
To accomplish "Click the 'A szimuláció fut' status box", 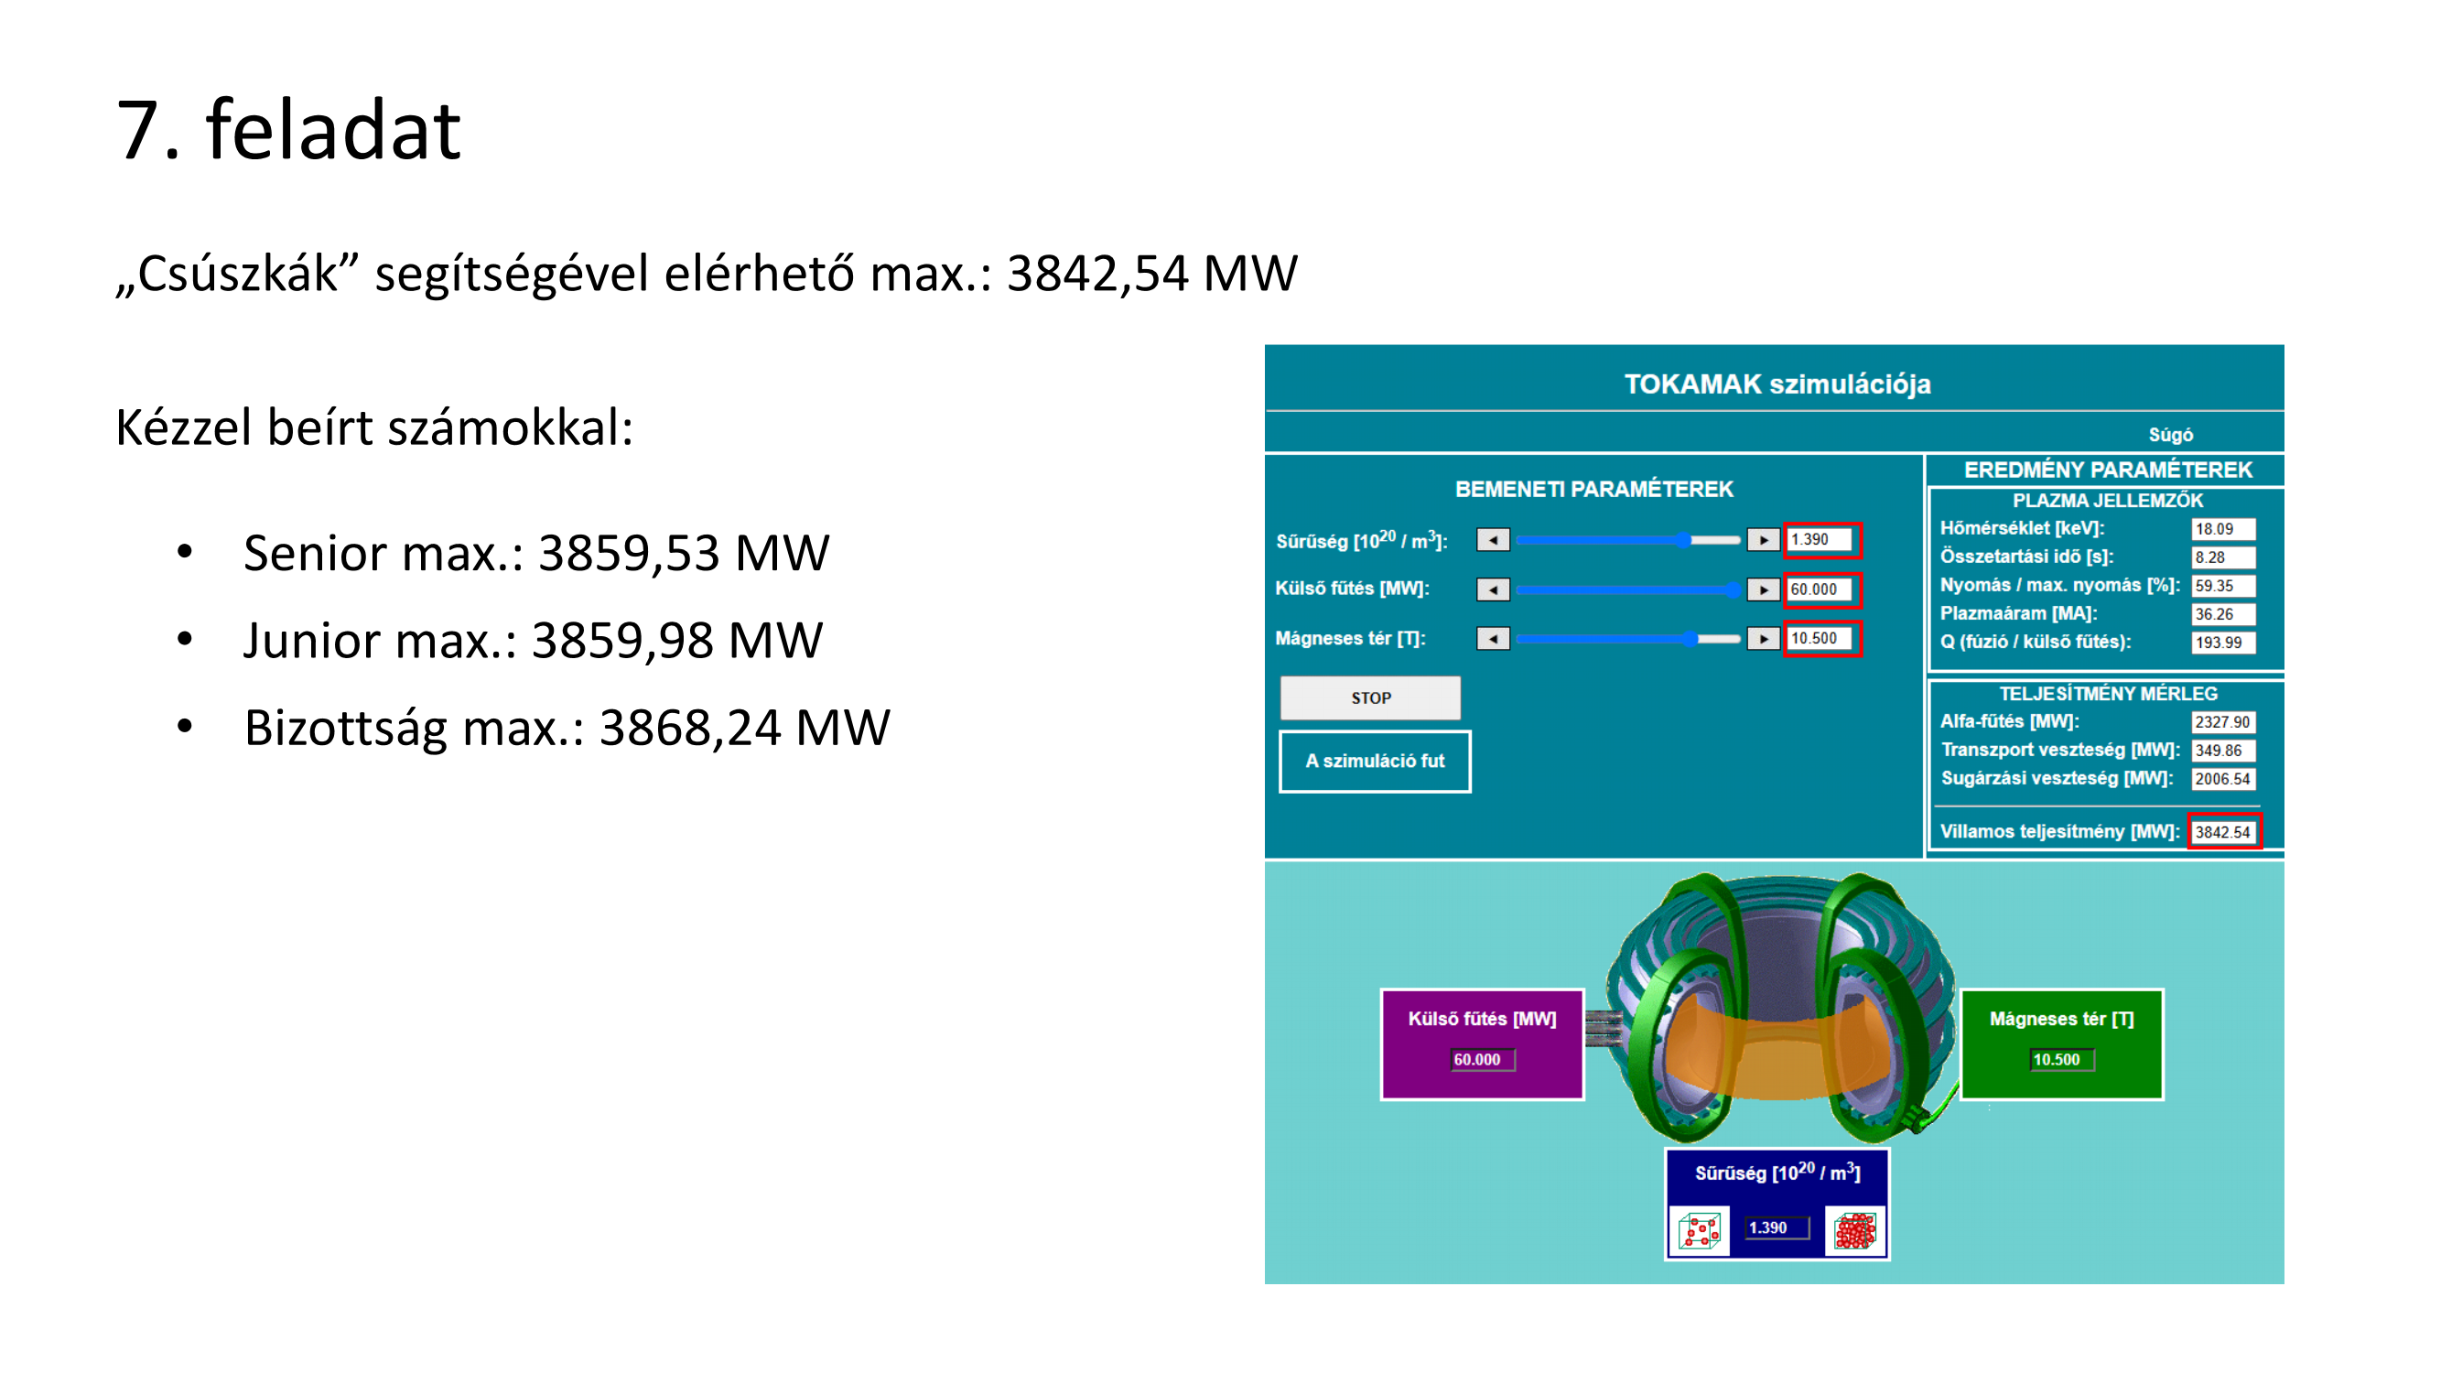I will (1374, 761).
